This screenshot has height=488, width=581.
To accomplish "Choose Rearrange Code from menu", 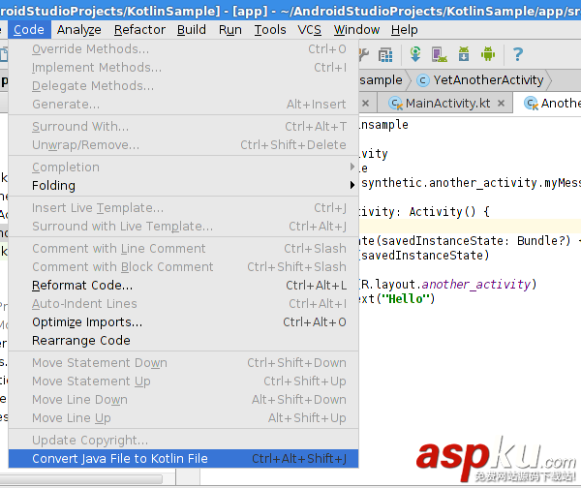I will (x=183, y=341).
